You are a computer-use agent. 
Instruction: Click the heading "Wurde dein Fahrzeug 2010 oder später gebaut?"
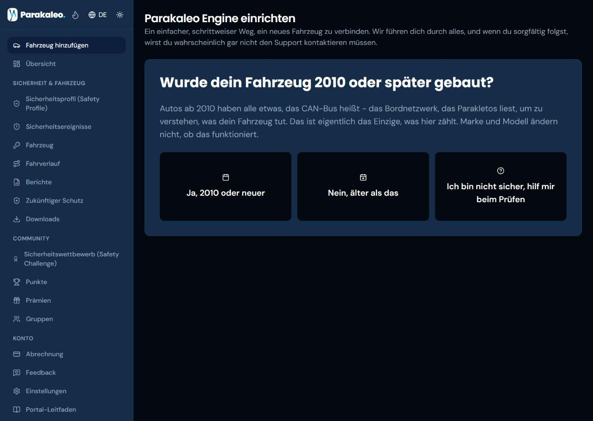click(x=327, y=83)
